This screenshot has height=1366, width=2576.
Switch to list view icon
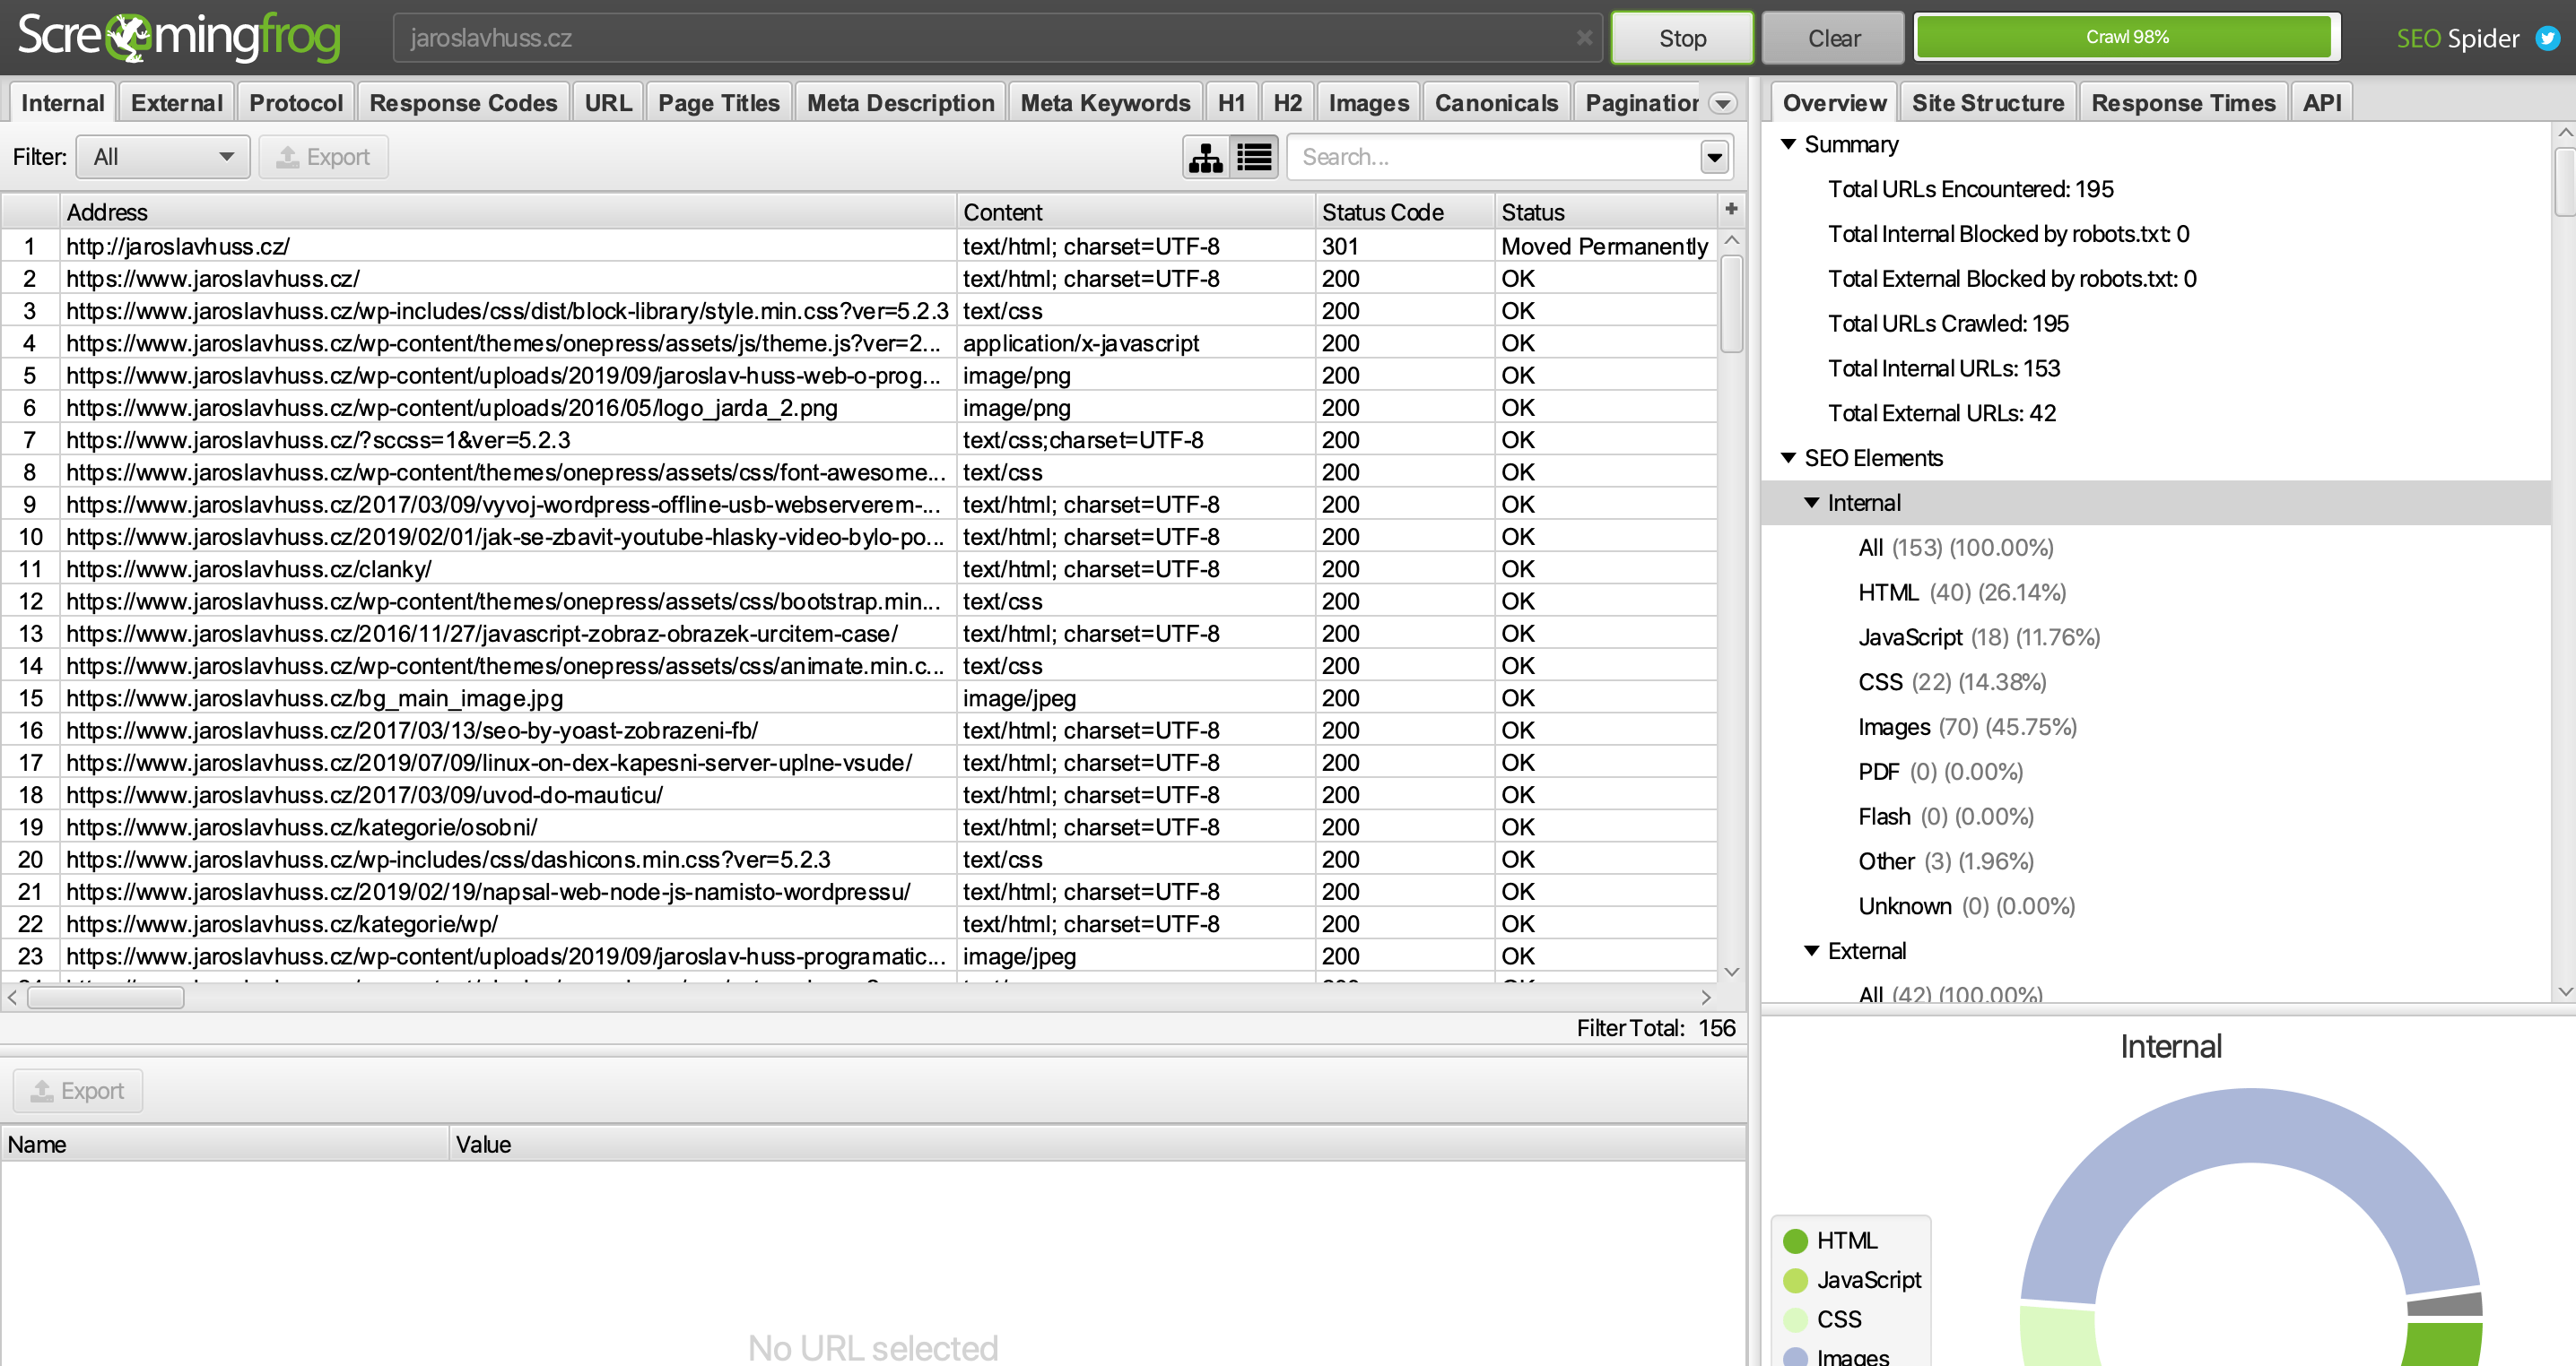click(x=1254, y=157)
